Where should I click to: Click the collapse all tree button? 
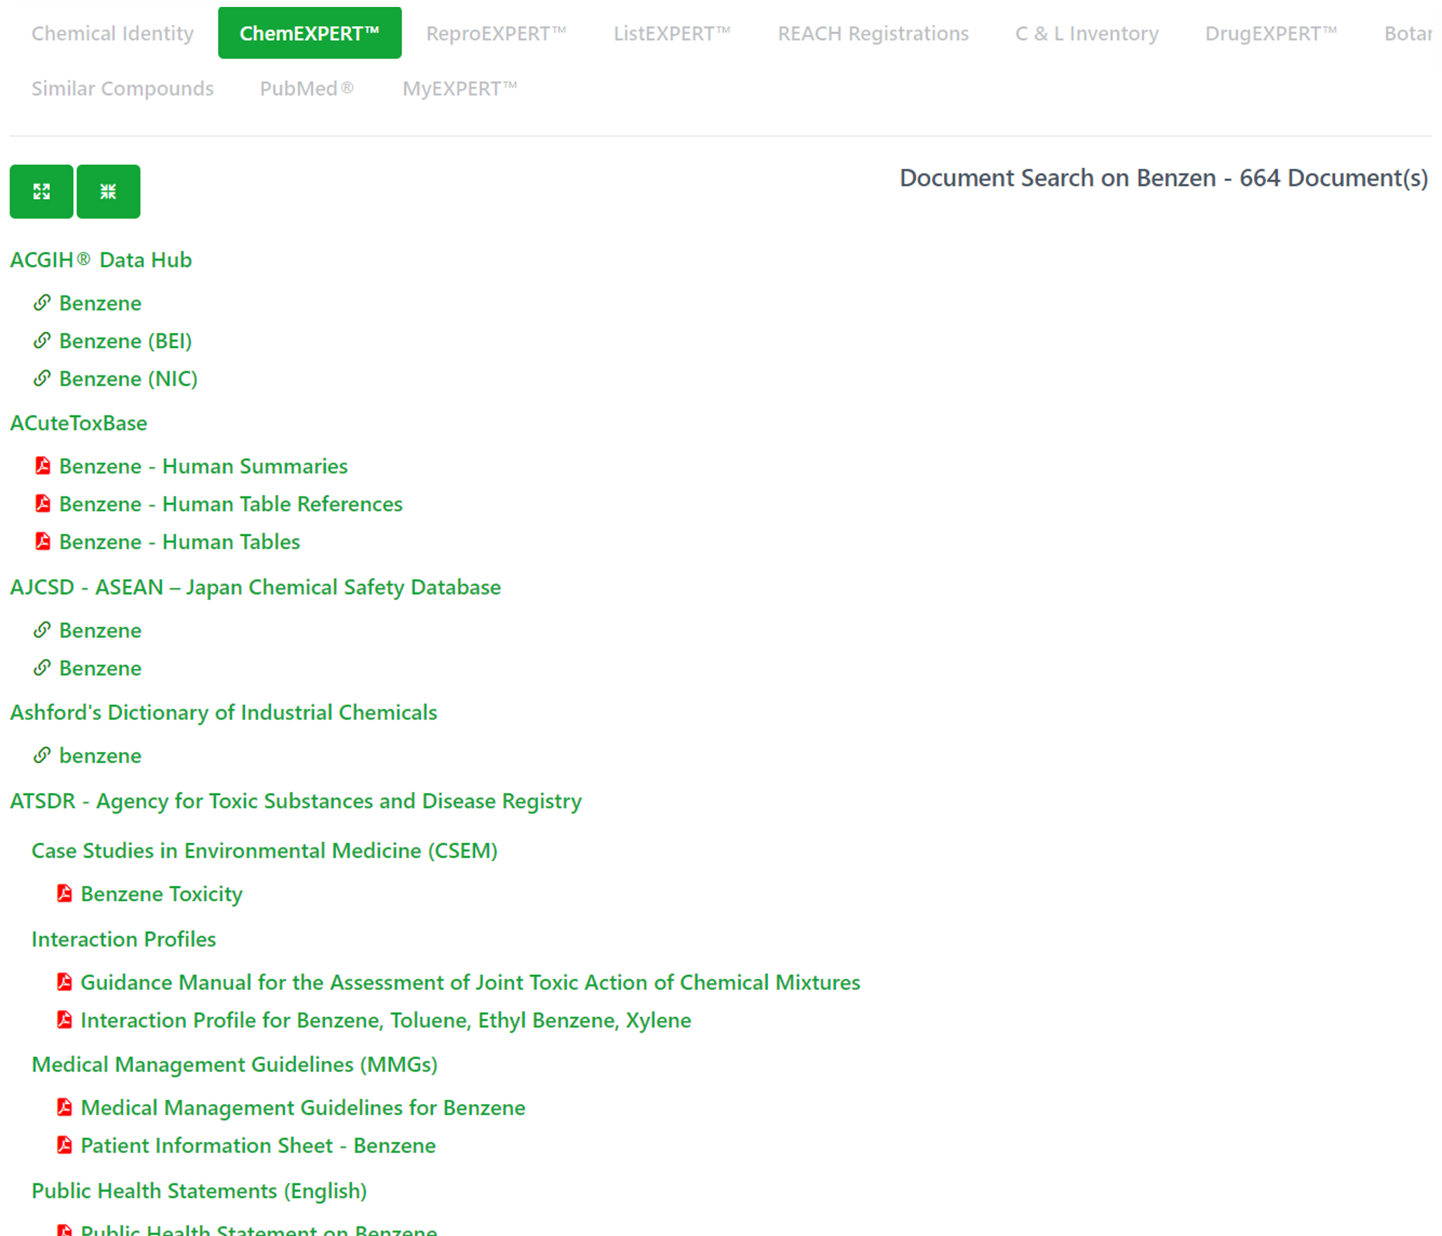108,191
